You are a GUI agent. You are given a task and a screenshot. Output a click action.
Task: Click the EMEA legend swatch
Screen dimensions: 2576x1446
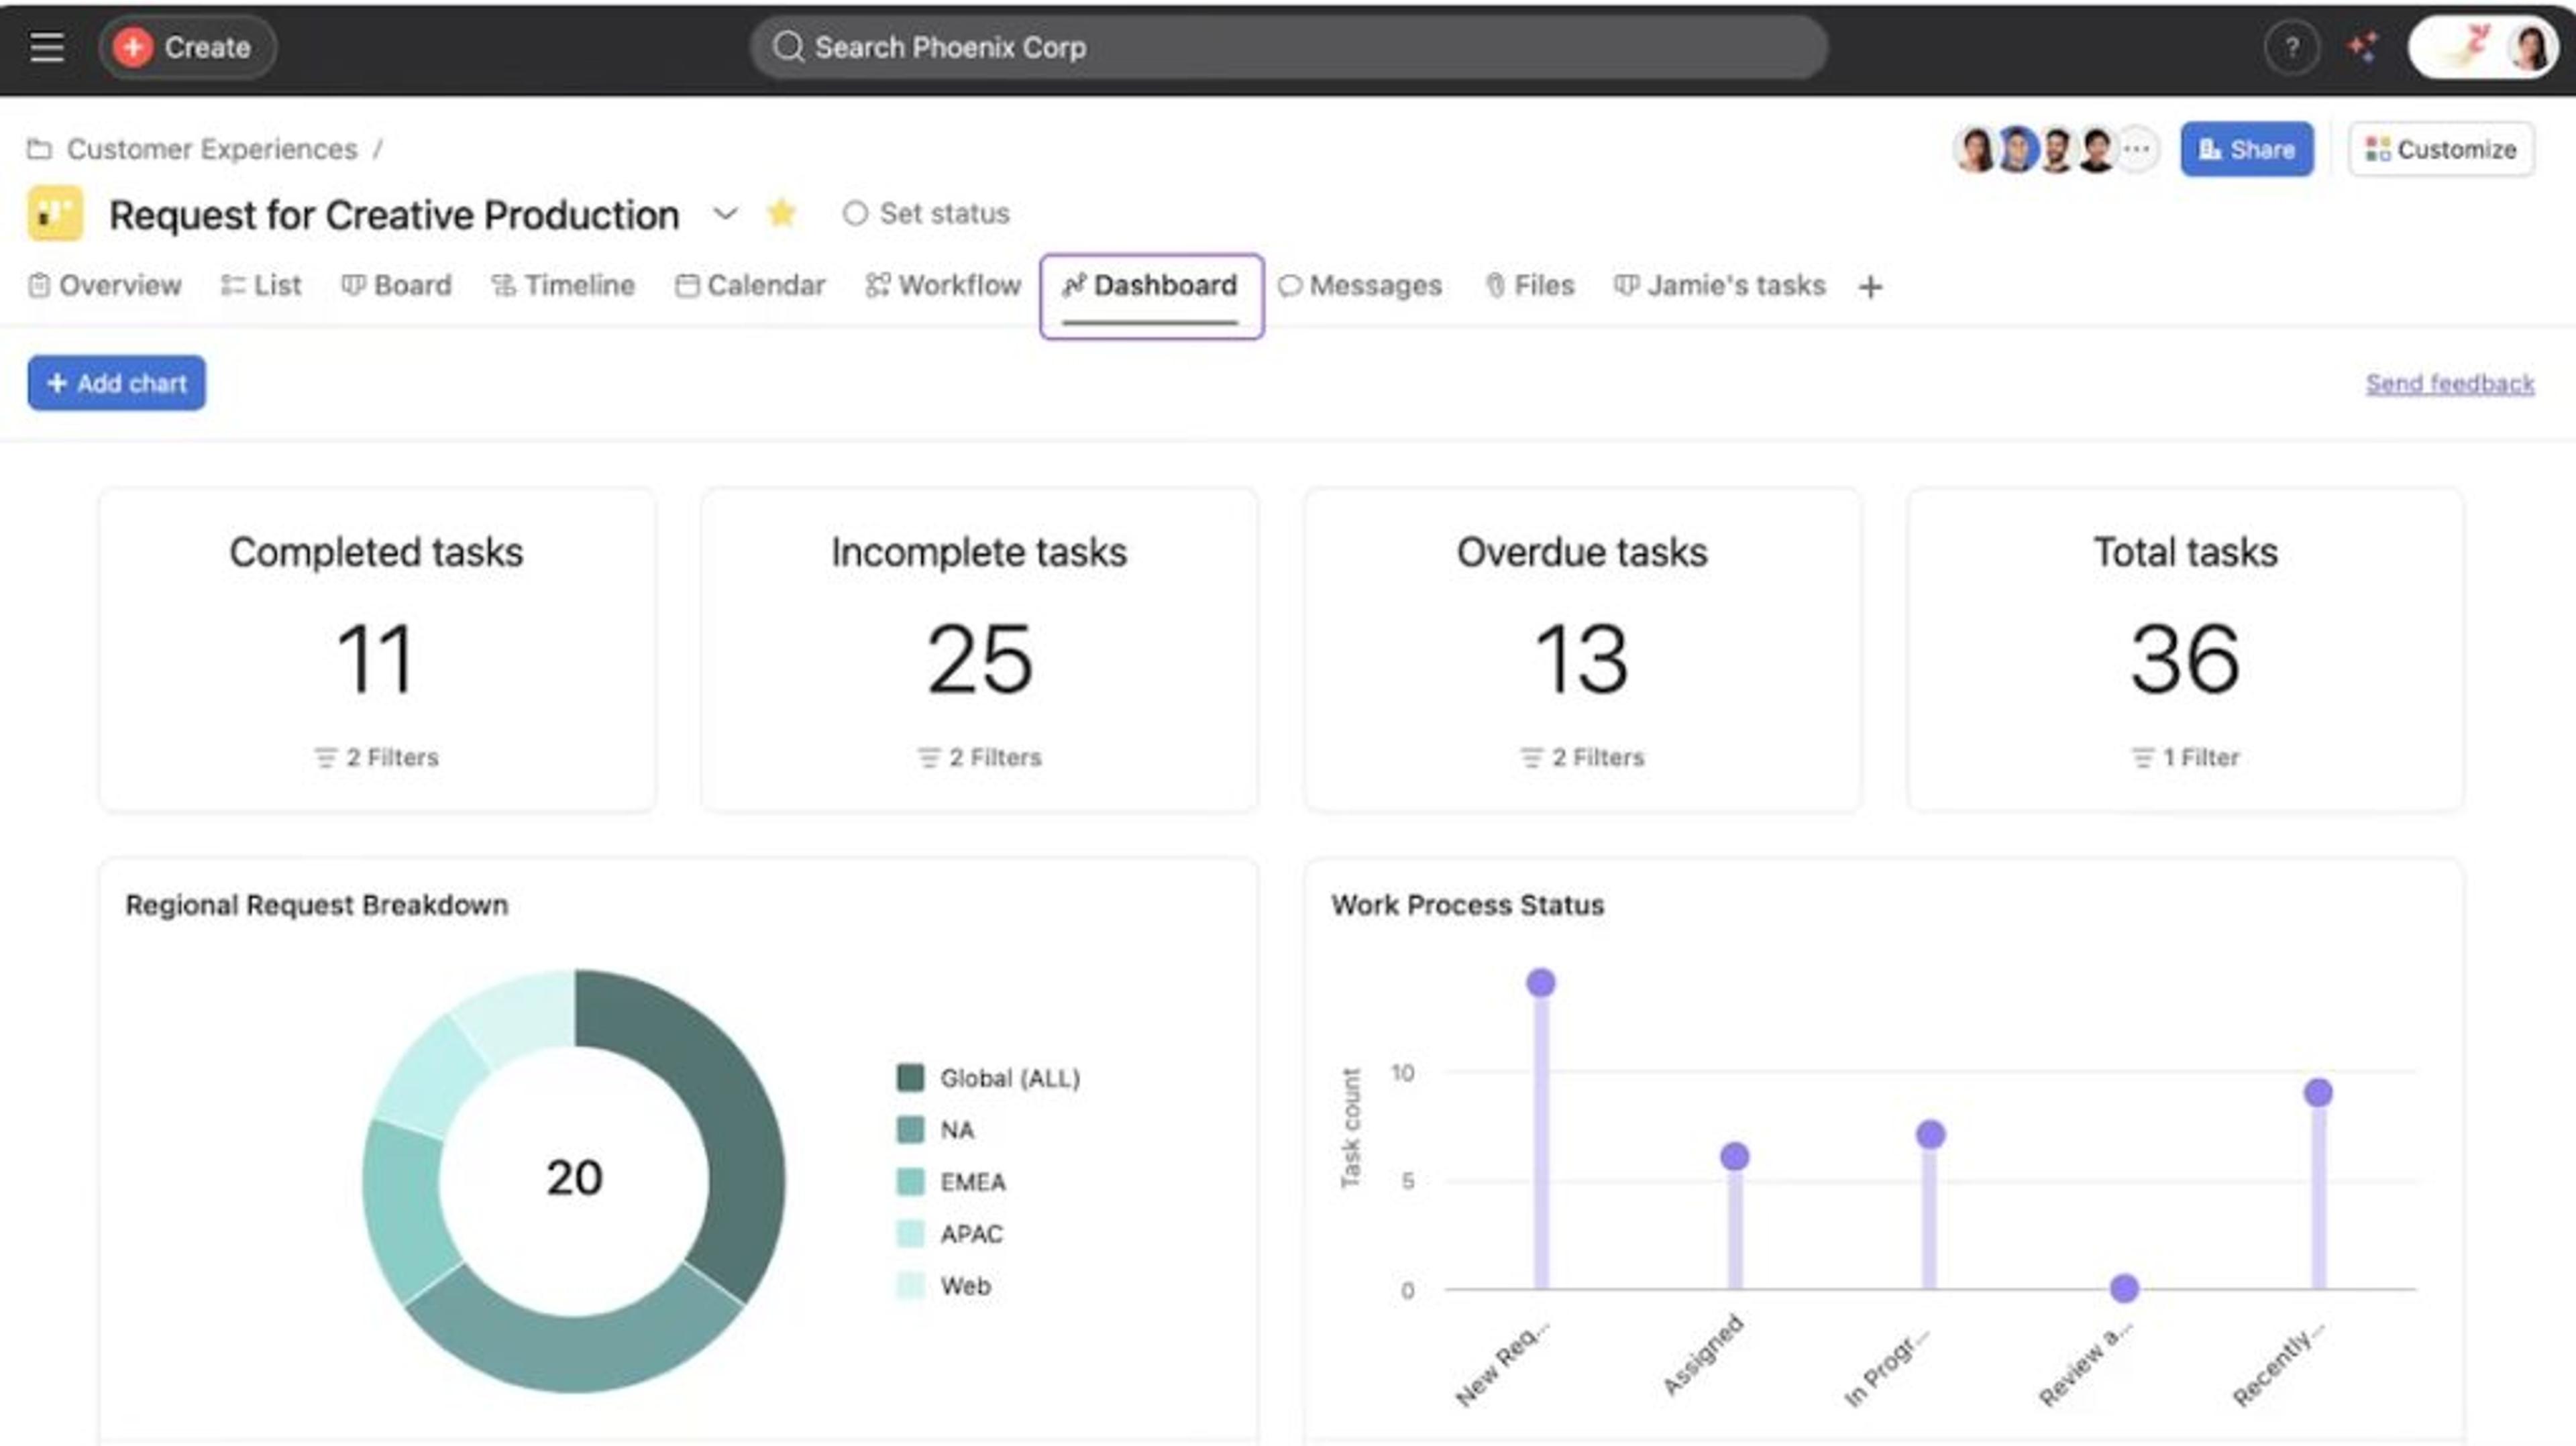click(910, 1182)
